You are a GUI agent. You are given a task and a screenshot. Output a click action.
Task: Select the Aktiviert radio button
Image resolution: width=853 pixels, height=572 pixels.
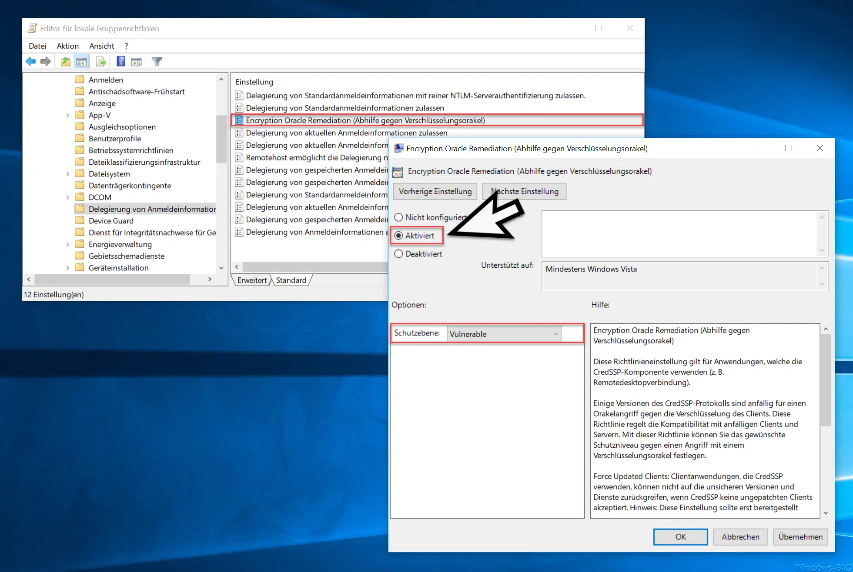point(399,236)
